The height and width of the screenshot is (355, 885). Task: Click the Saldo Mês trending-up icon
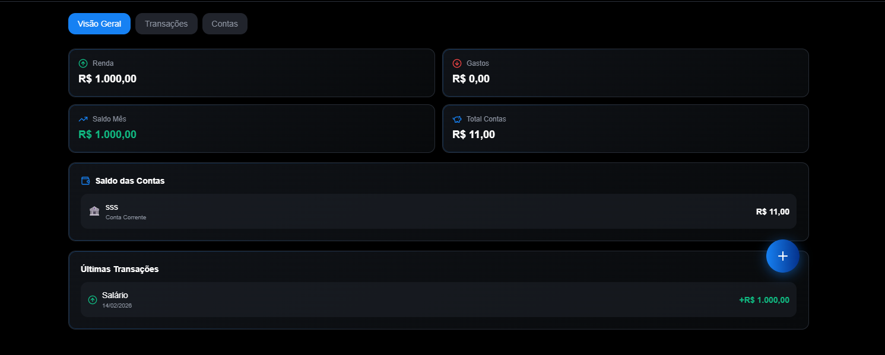point(83,119)
